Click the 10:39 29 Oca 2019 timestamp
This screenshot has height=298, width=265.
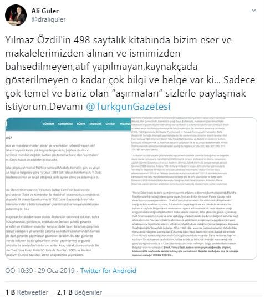click(40, 271)
